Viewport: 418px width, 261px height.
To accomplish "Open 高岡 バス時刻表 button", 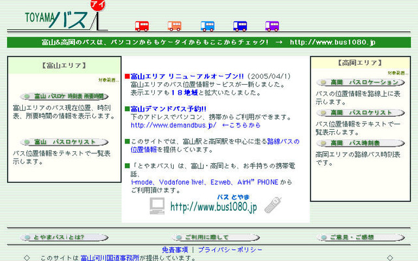I will pyautogui.click(x=361, y=144).
